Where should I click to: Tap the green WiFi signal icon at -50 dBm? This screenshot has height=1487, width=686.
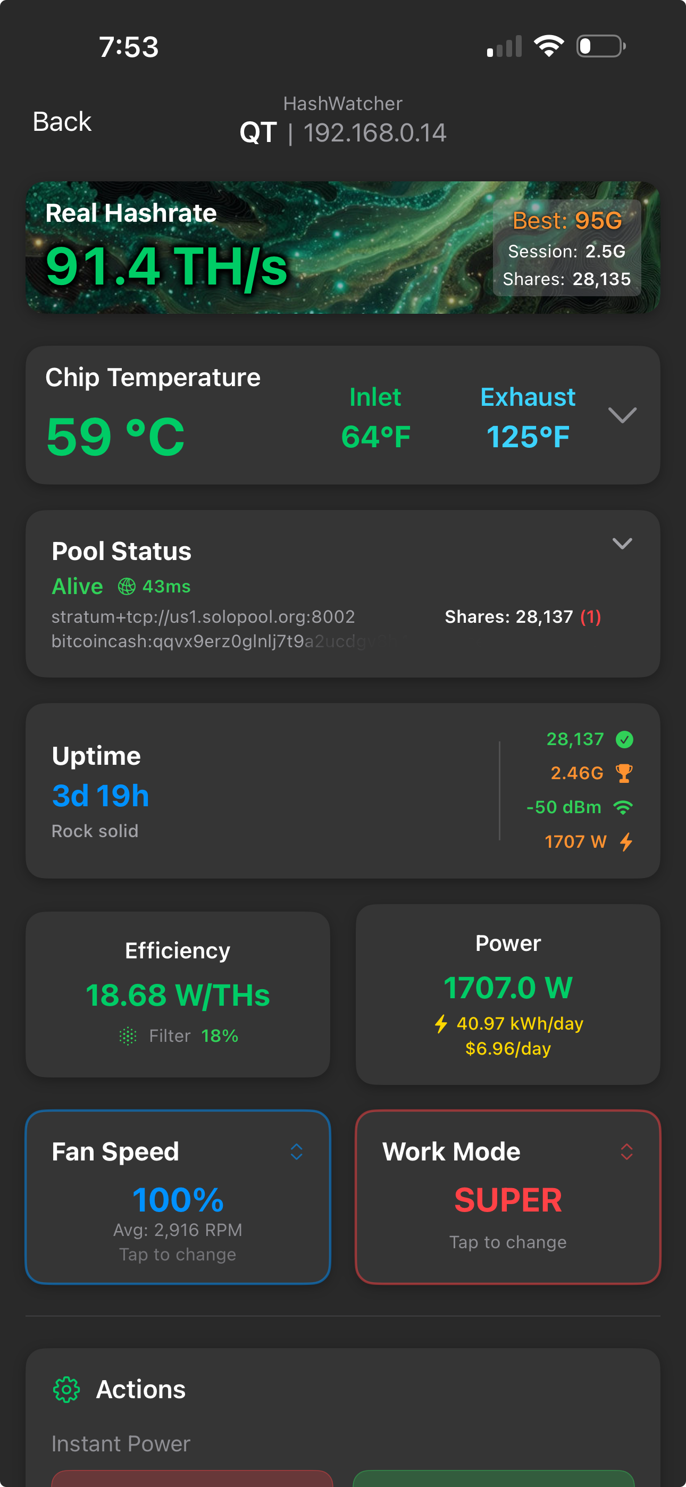[623, 807]
